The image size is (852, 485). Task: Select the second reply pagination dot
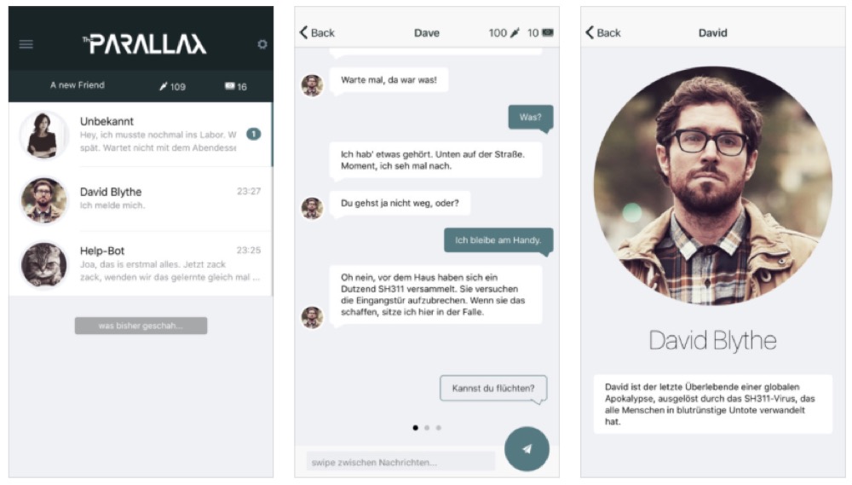click(427, 428)
